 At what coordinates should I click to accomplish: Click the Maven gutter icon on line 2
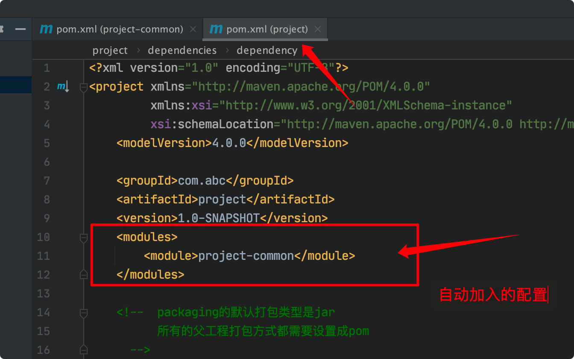tap(62, 87)
